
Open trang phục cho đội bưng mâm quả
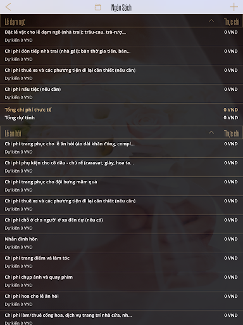(121, 186)
